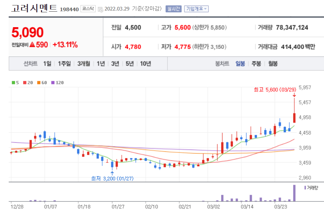Click the red 20-day moving average swatch

pos(25,83)
